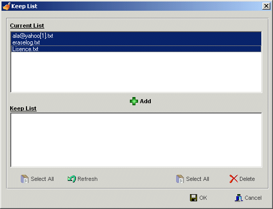Screen dimensions: 273x209
Task: Click inside the empty Keep List box
Action: pyautogui.click(x=136, y=140)
